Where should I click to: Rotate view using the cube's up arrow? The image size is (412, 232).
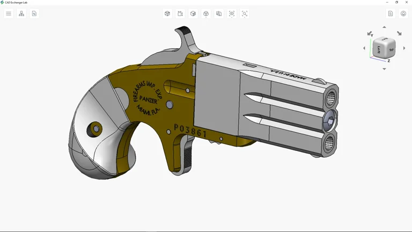point(384,27)
